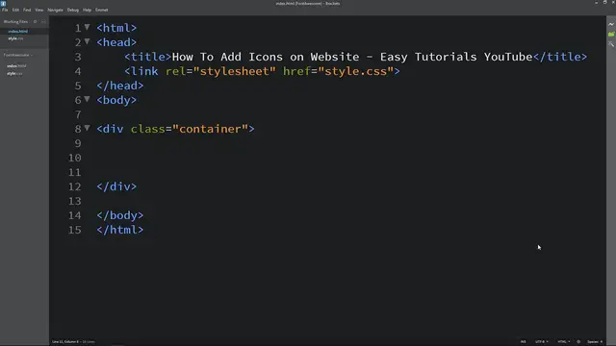616x346 pixels.
Task: Click the closing </html> tag on line 15
Action: point(120,230)
